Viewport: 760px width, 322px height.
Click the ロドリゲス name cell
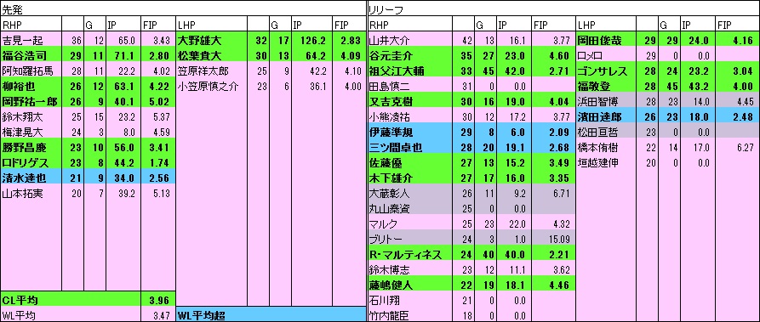[31, 162]
